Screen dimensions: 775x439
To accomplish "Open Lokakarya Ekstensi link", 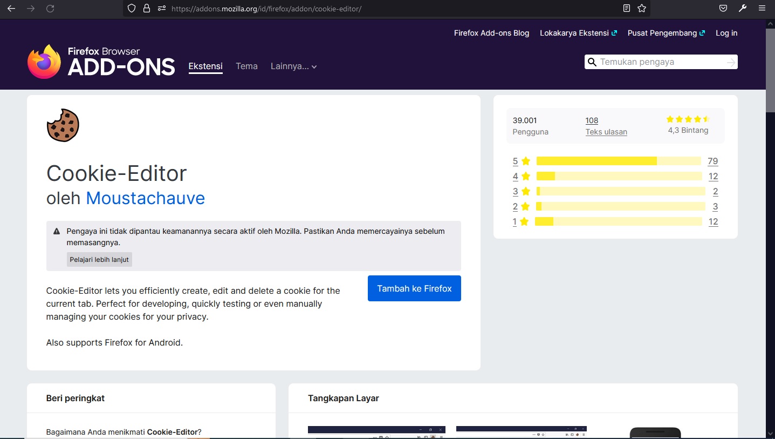I will click(578, 33).
